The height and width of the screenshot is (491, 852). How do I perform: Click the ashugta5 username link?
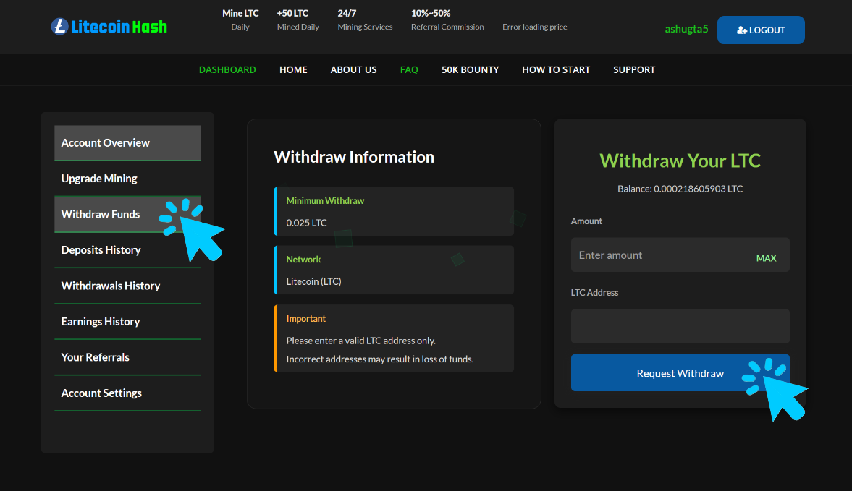pos(686,29)
